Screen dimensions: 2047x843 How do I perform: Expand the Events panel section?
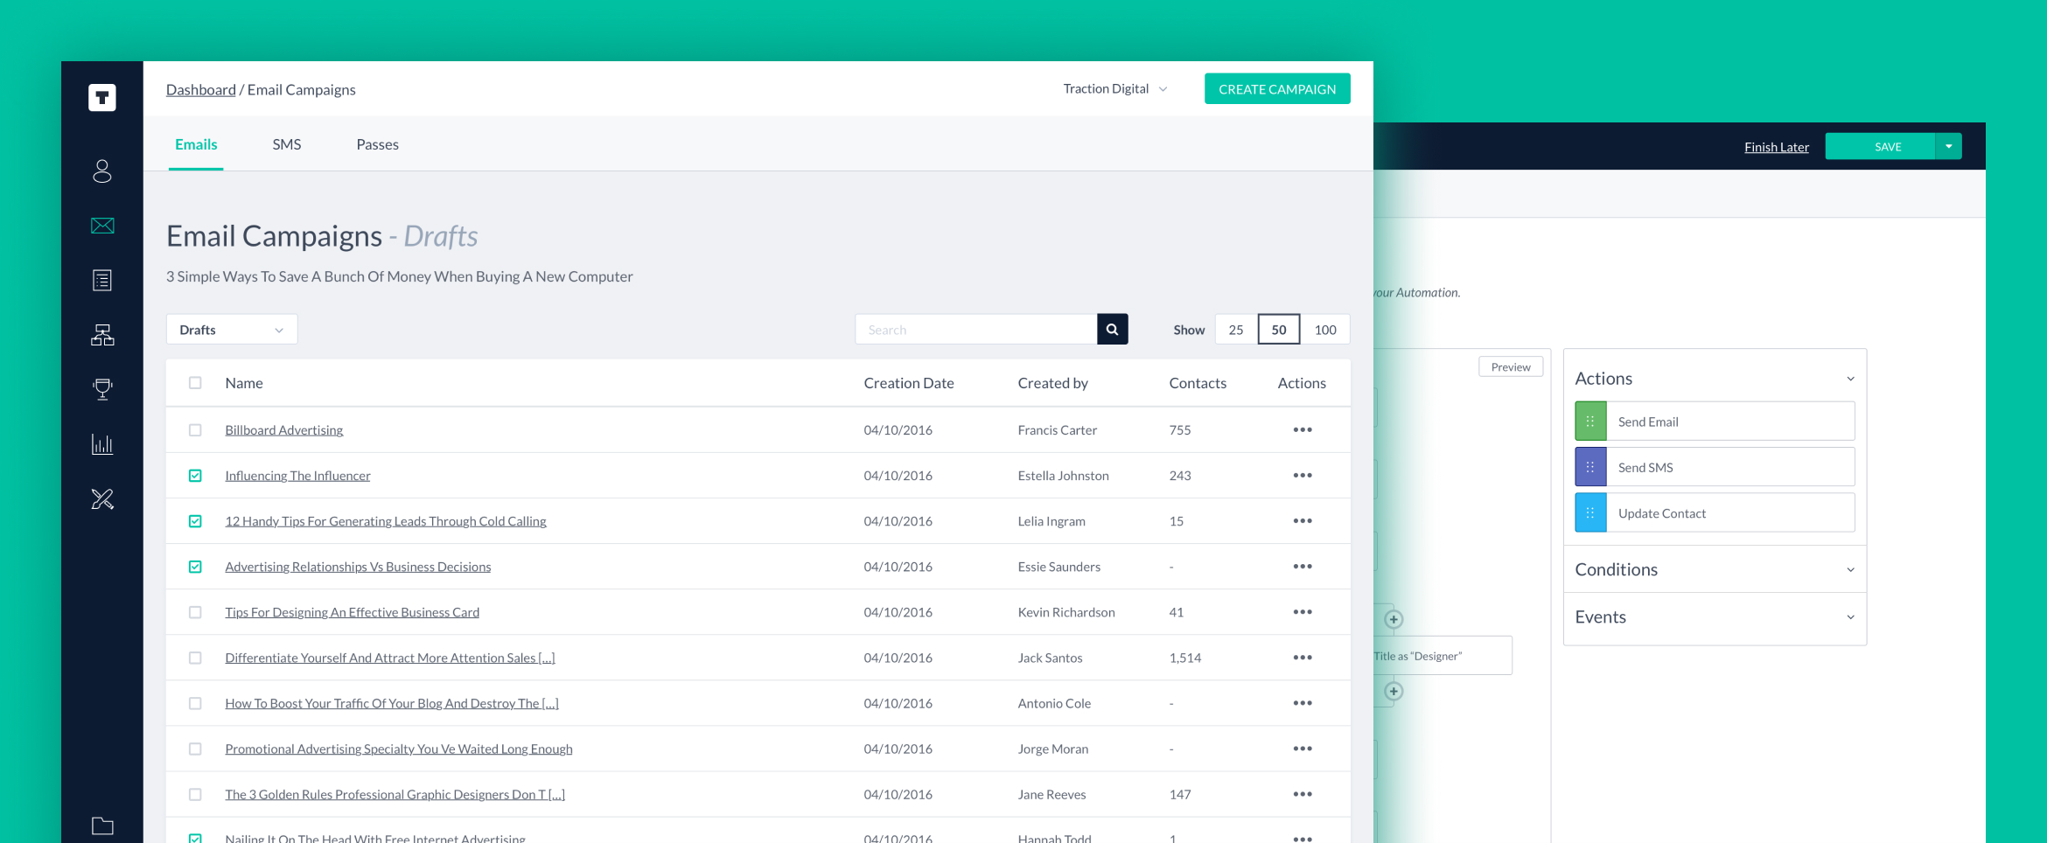point(1850,617)
